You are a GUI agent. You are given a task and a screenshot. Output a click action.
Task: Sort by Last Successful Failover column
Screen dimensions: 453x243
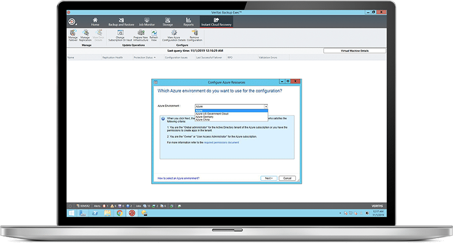[210, 57]
